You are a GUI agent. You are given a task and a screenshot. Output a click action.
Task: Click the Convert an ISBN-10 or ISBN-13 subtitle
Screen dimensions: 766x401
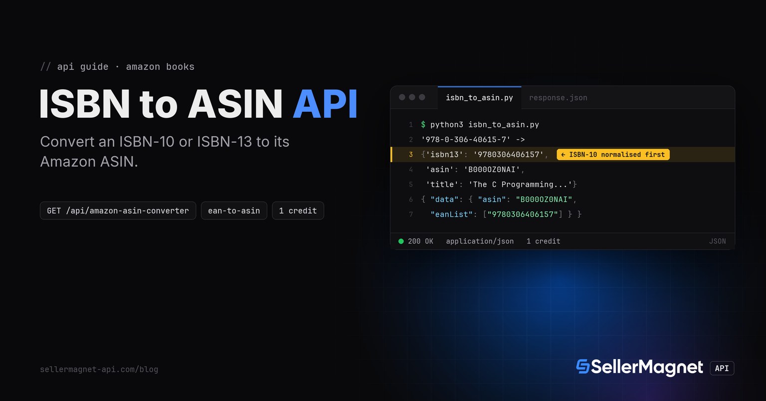(x=165, y=152)
